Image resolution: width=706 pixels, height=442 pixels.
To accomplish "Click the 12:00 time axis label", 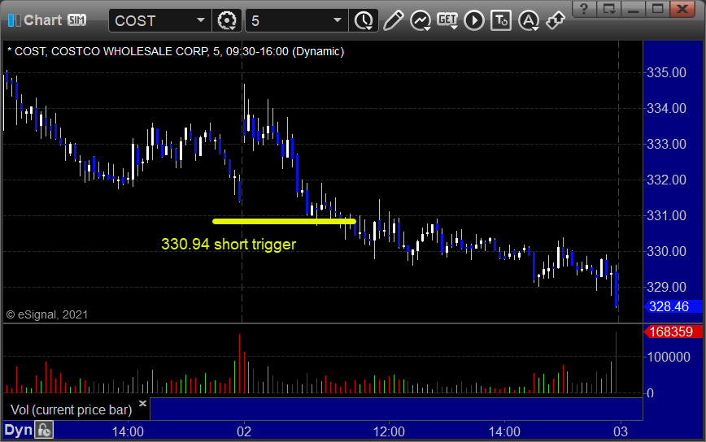I will [389, 432].
